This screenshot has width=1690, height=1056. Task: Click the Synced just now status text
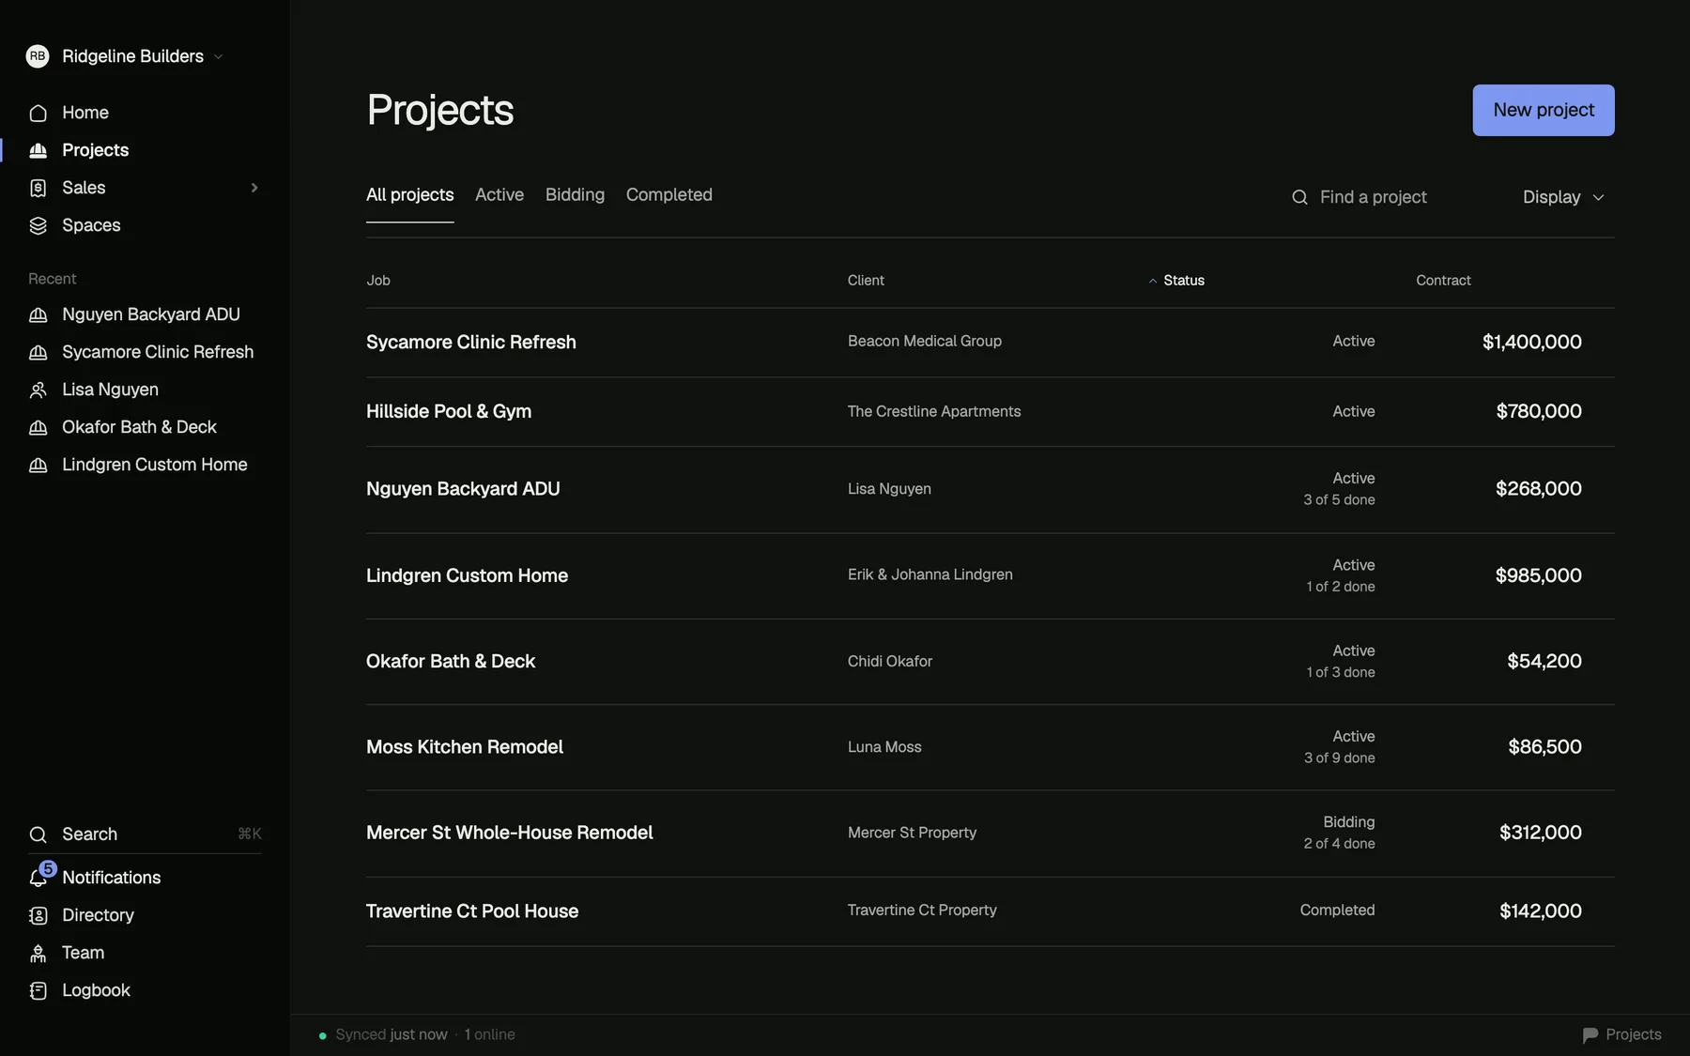[392, 1034]
